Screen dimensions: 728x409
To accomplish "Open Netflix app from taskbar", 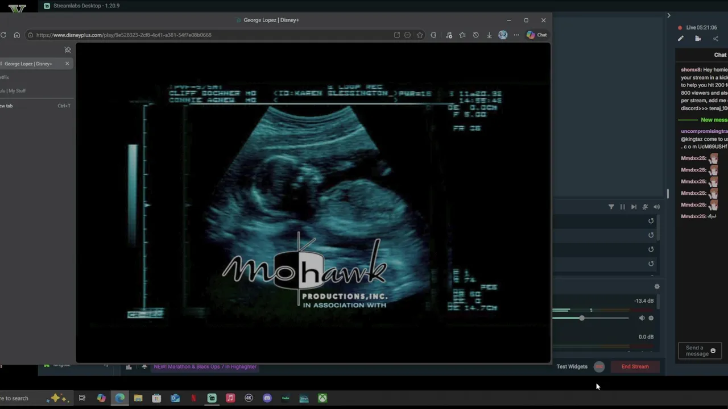I will click(x=193, y=398).
